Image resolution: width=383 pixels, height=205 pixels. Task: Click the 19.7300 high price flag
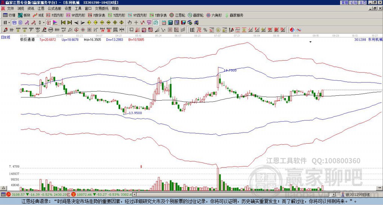point(230,70)
